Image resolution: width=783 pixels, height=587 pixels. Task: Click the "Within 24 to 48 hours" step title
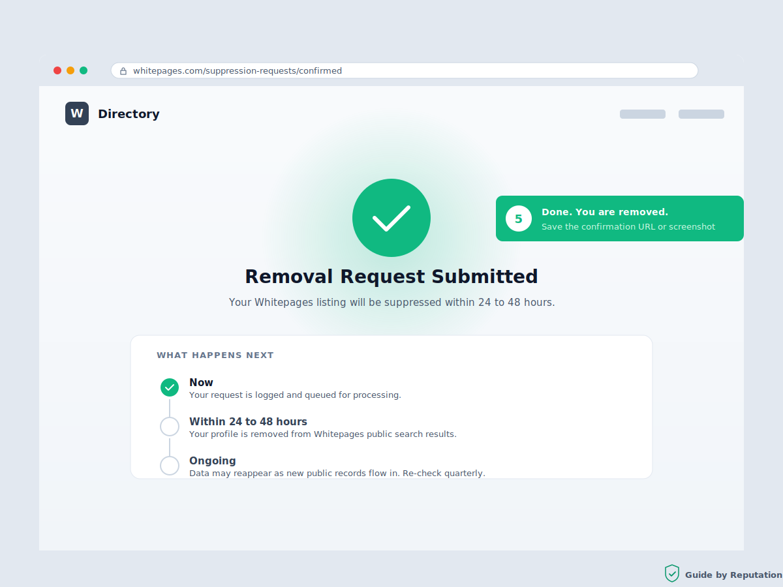(248, 422)
